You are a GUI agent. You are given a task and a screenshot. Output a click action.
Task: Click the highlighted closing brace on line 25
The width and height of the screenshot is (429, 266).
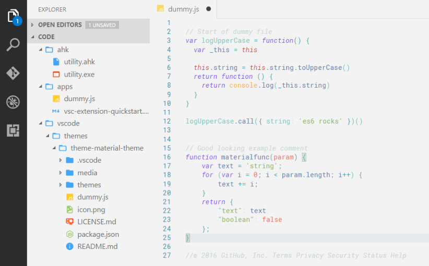pyautogui.click(x=188, y=238)
